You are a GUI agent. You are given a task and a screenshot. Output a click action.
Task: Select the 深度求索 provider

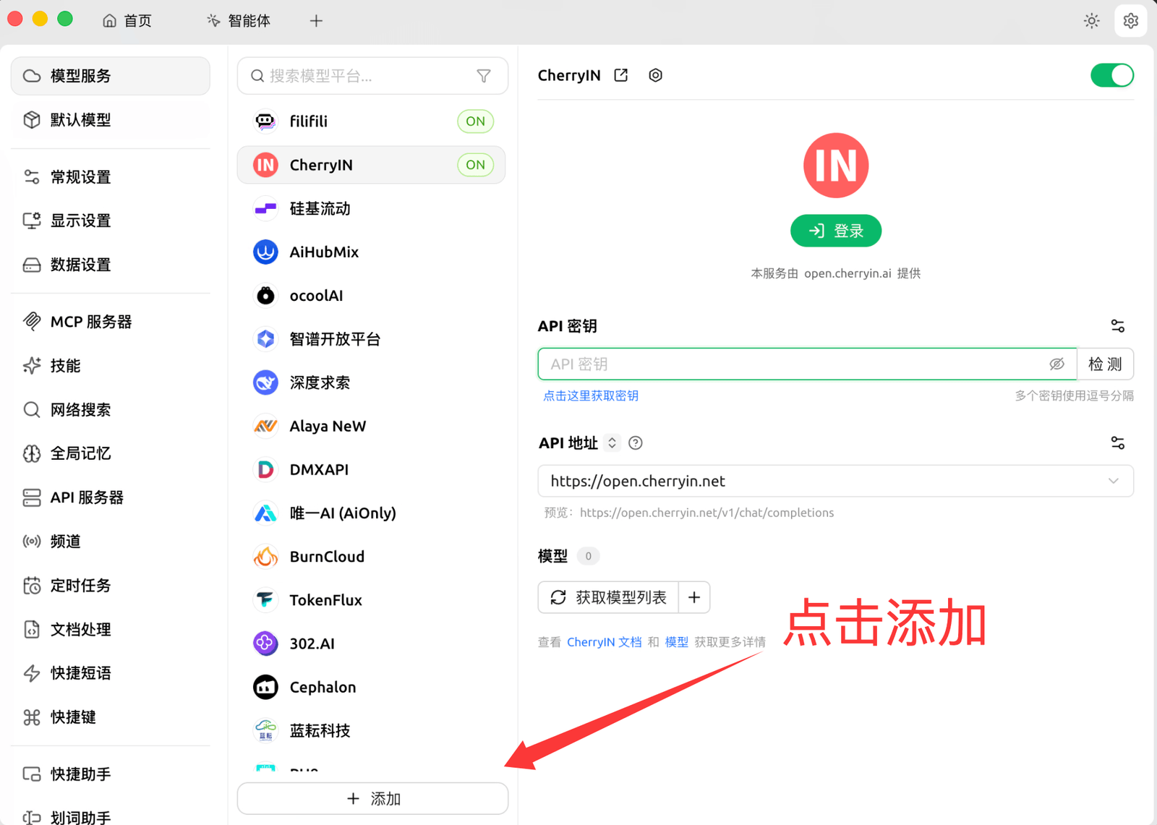click(x=371, y=382)
